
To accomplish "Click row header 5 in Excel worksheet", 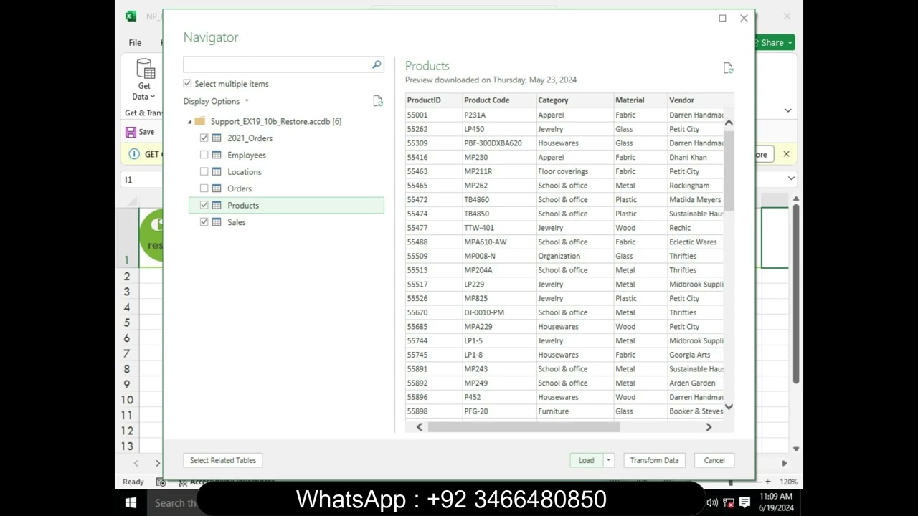I will 127,322.
